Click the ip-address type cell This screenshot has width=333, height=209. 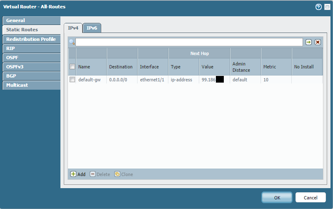tap(181, 80)
